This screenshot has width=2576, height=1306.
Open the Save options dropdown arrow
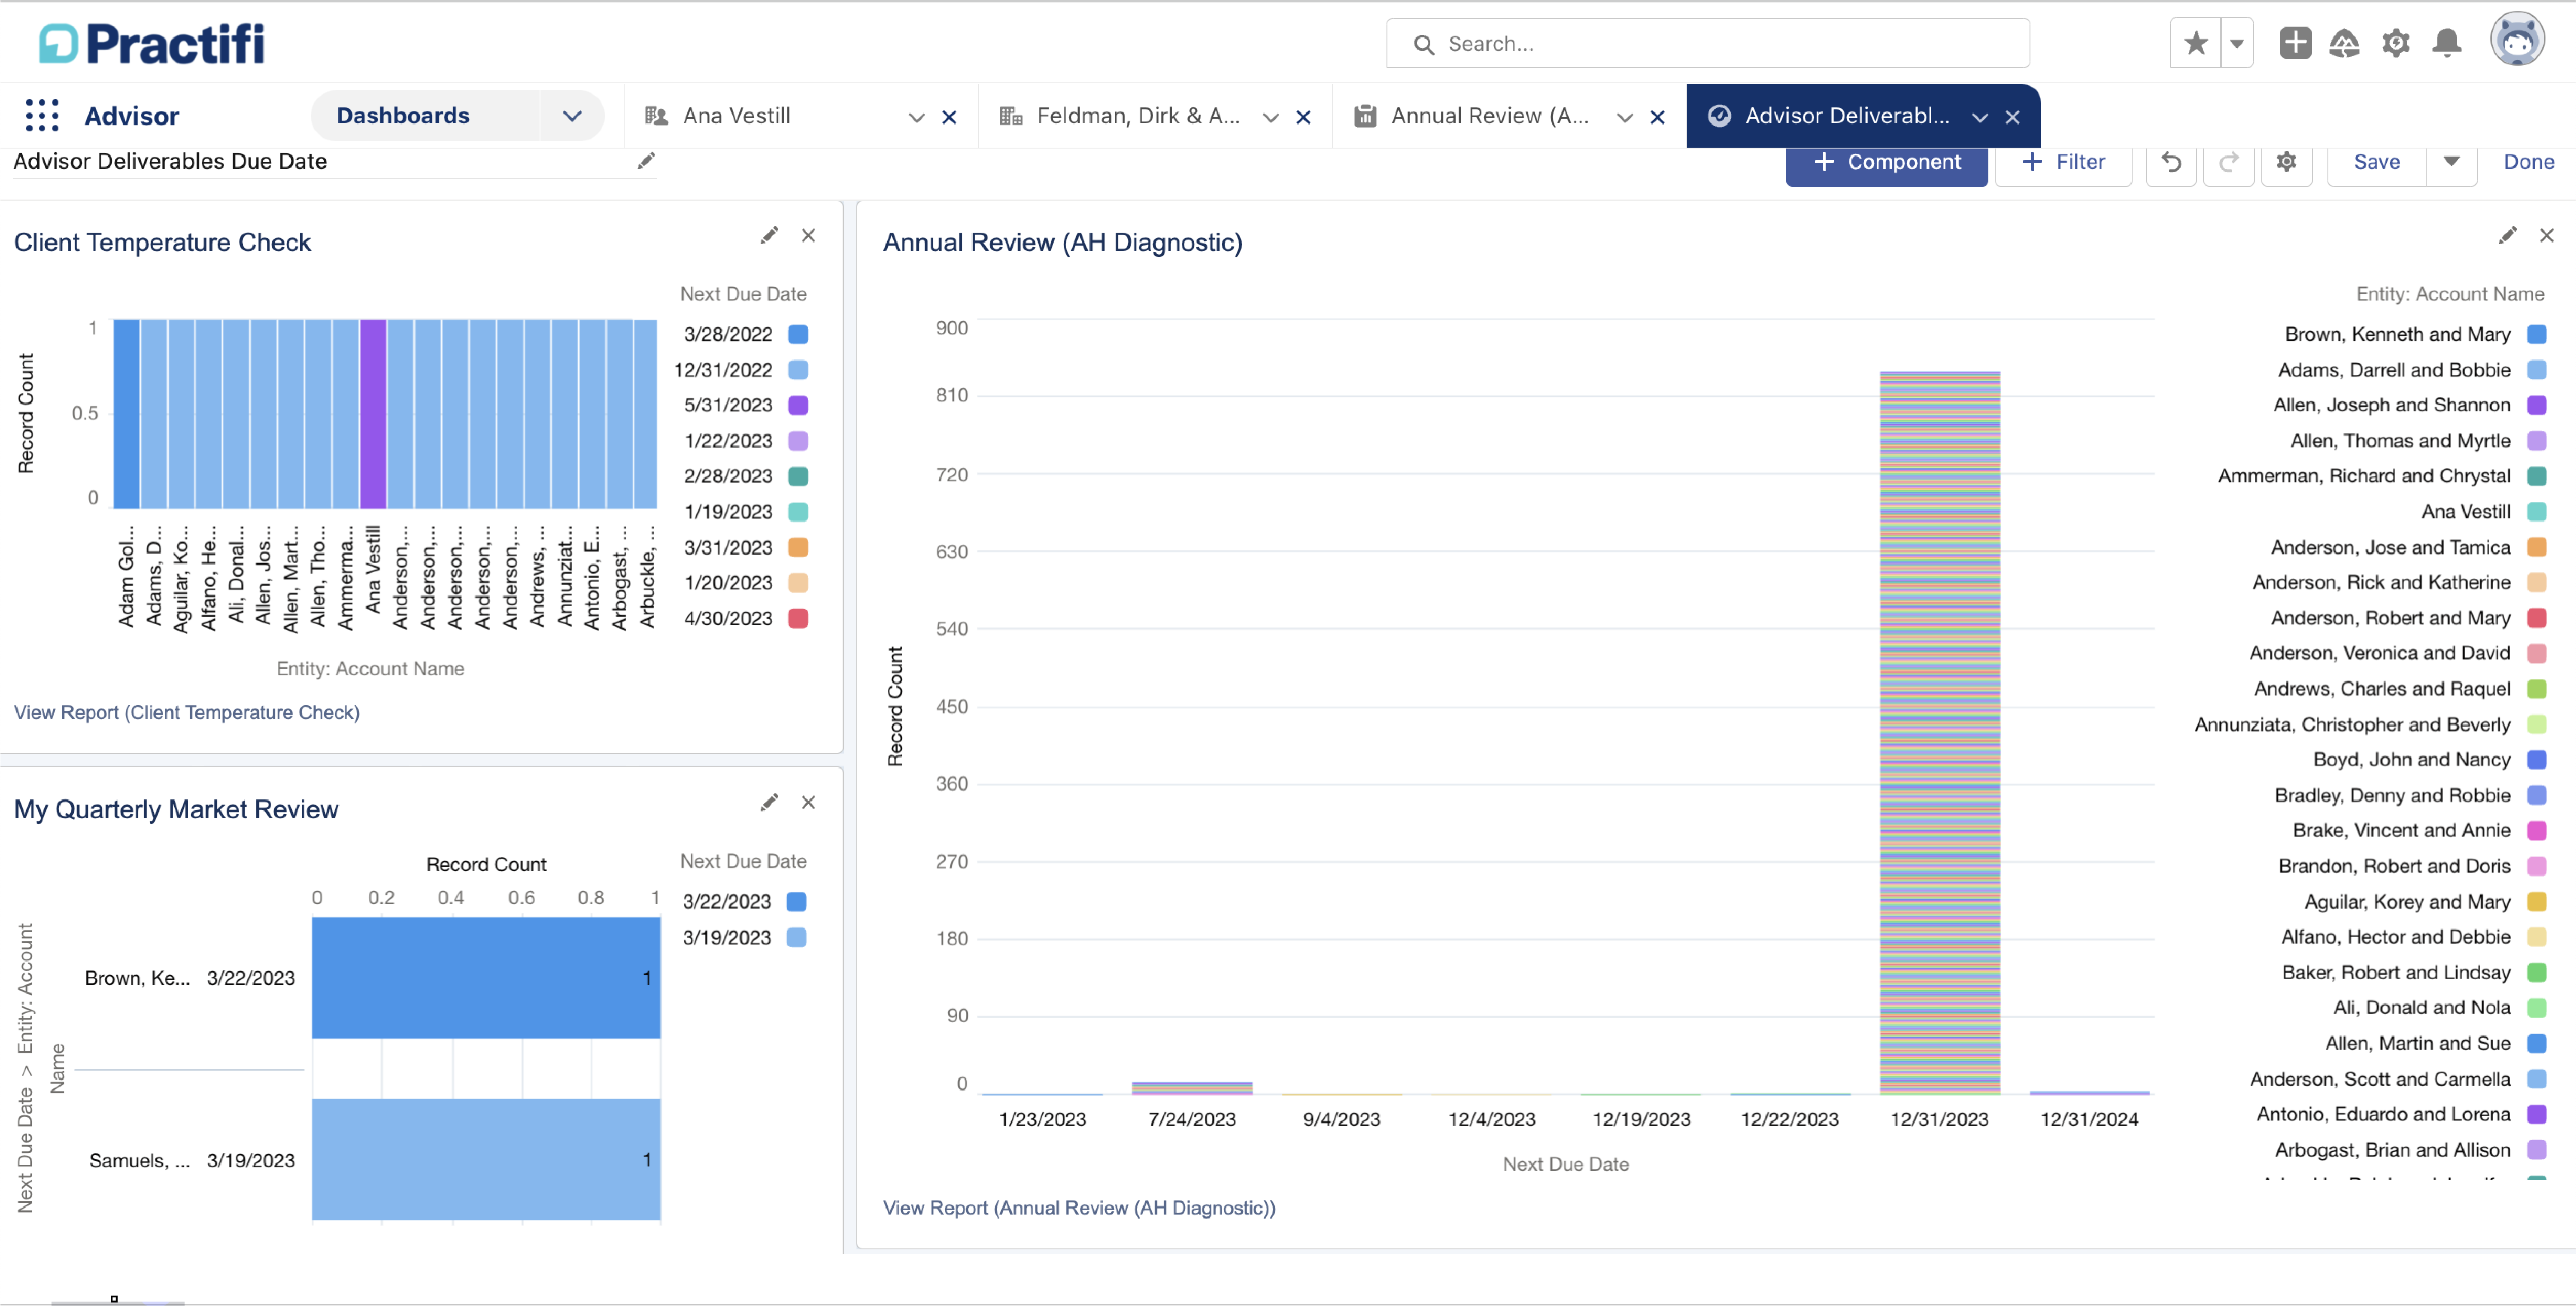click(x=2451, y=162)
